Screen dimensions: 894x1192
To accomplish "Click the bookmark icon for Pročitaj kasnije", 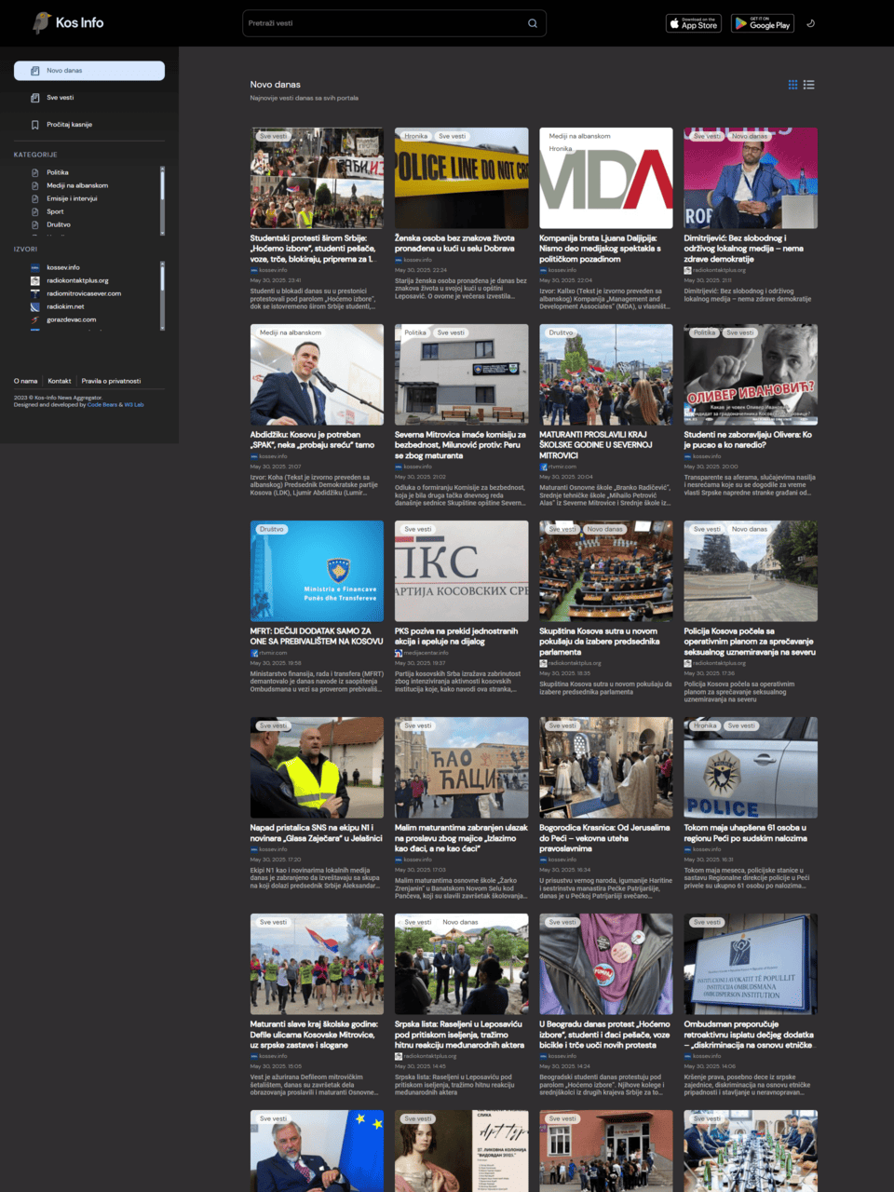I will point(34,125).
